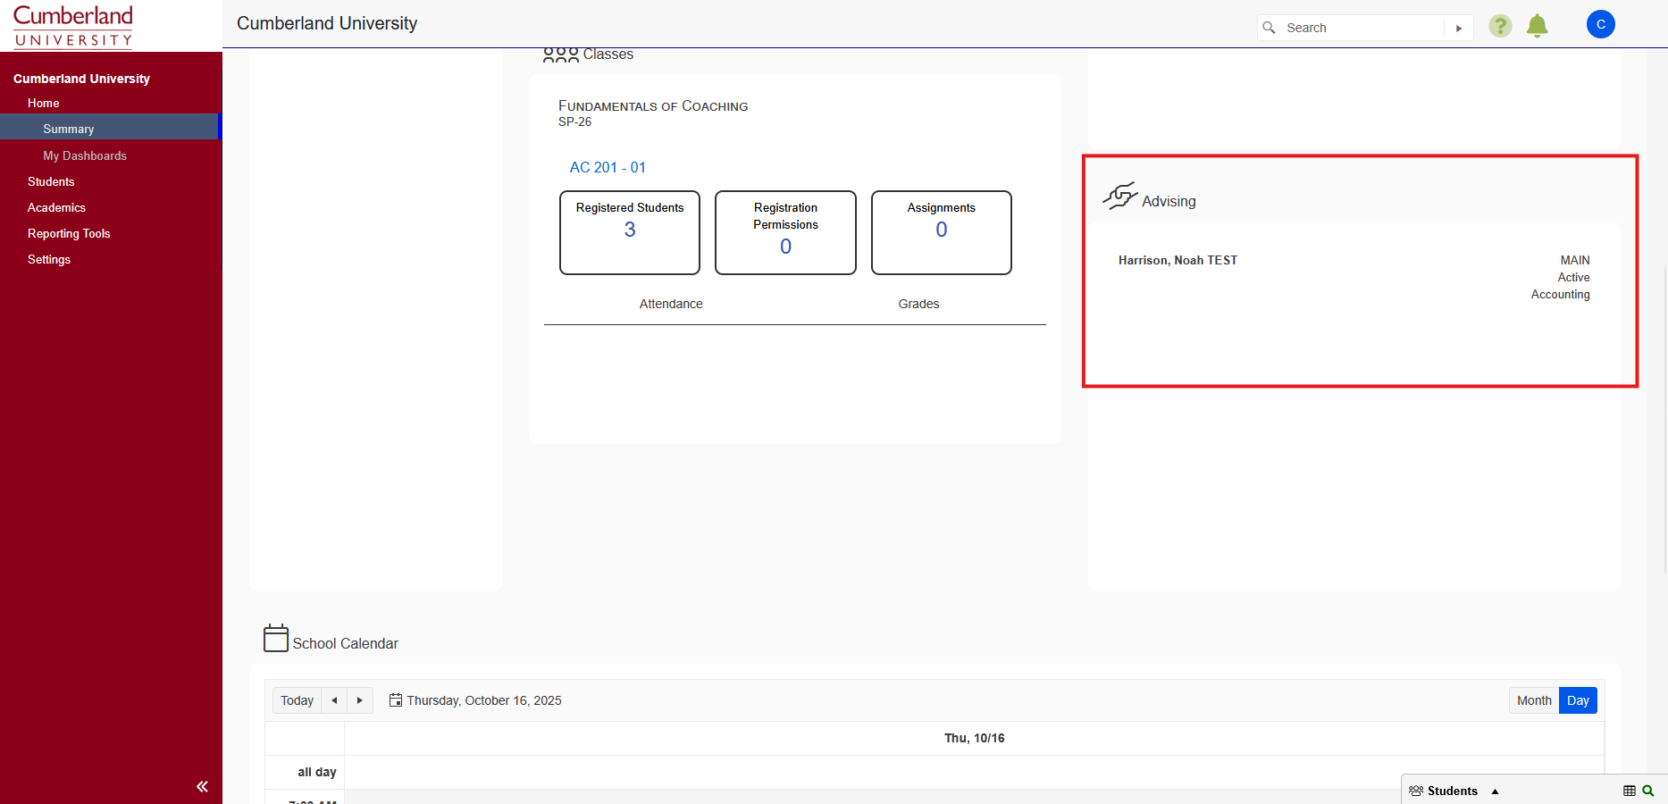Click the School Calendar heading
Image resolution: width=1668 pixels, height=804 pixels.
[345, 643]
